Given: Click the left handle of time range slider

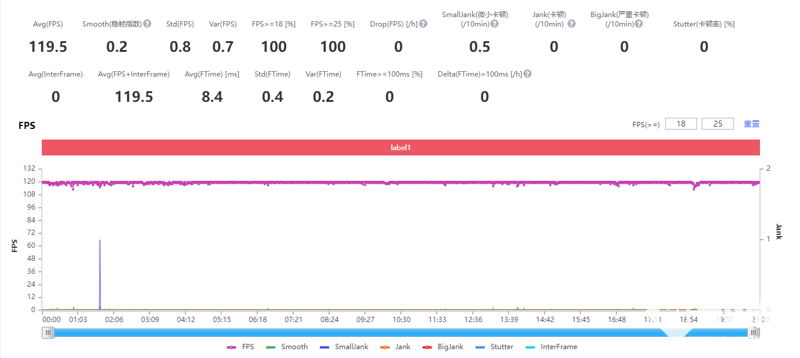Looking at the screenshot, I should pos(48,333).
